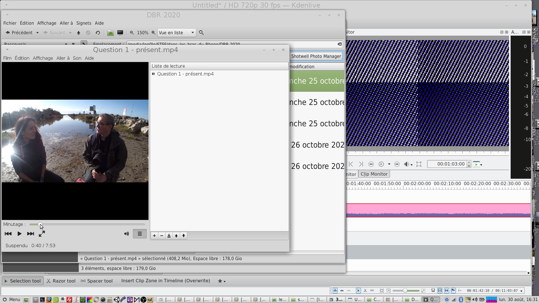
Task: Toggle snap option in timeline status bar
Action: click(x=460, y=291)
